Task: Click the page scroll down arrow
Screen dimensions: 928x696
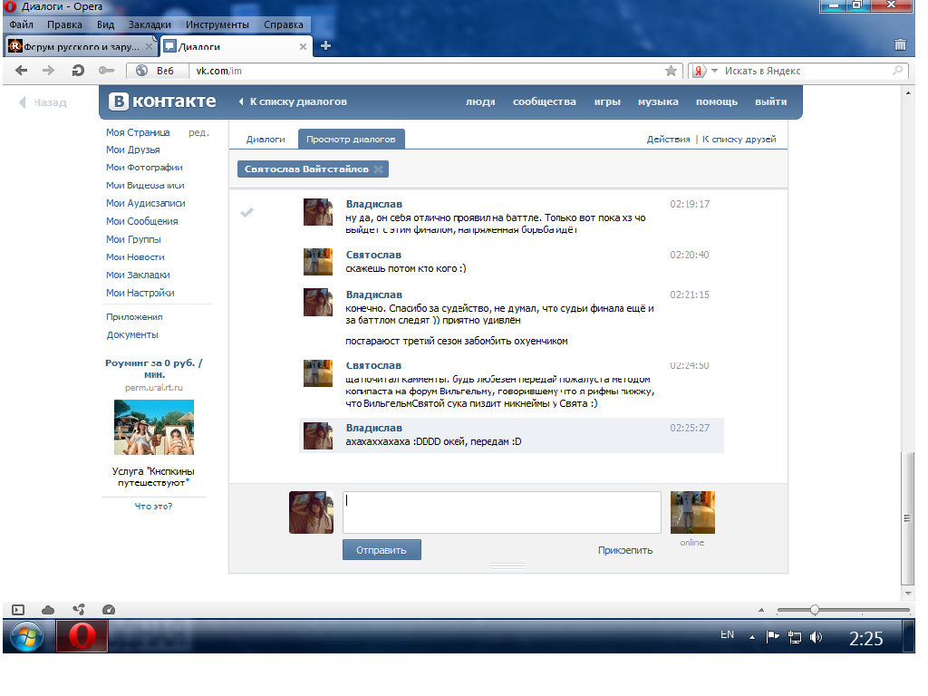Action: [908, 593]
